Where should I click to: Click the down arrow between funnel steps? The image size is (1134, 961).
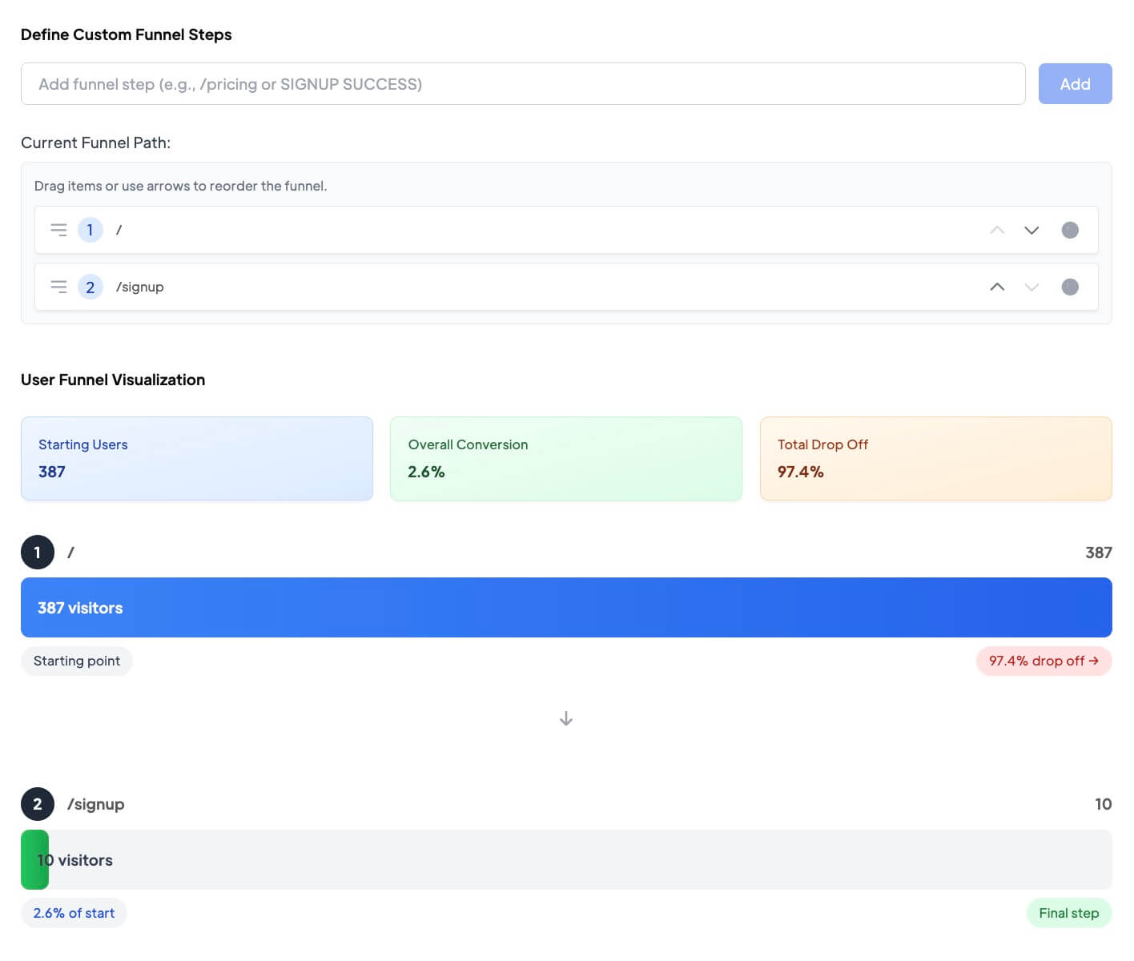(x=566, y=718)
